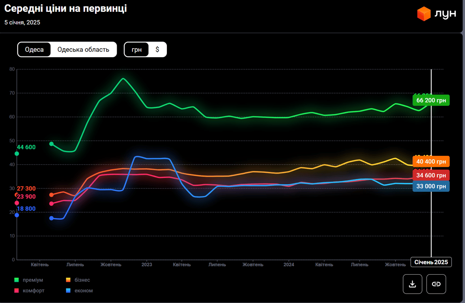Switch the currency to dollars ($)
Viewport: 465px width, 303px height.
(x=157, y=50)
